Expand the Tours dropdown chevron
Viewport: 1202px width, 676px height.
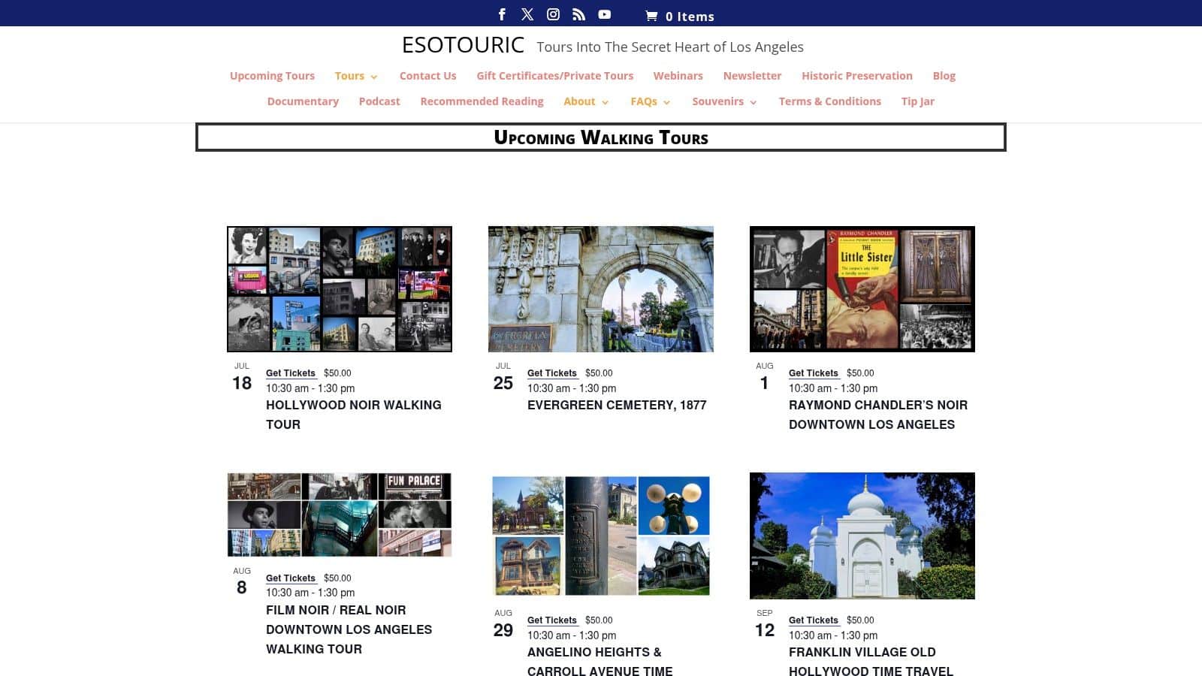coord(374,77)
